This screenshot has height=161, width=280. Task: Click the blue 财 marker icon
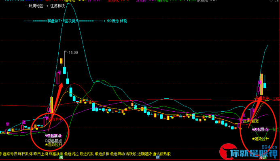tap(157, 157)
